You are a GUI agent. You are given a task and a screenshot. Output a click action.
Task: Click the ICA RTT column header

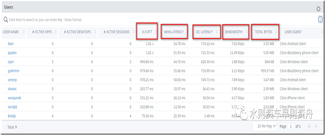[x=148, y=32]
